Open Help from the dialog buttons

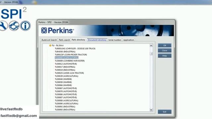[x=165, y=56]
